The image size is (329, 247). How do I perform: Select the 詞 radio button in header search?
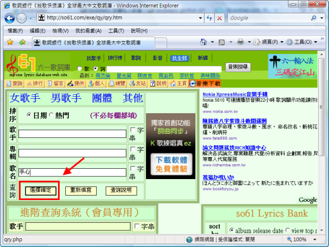[96, 68]
